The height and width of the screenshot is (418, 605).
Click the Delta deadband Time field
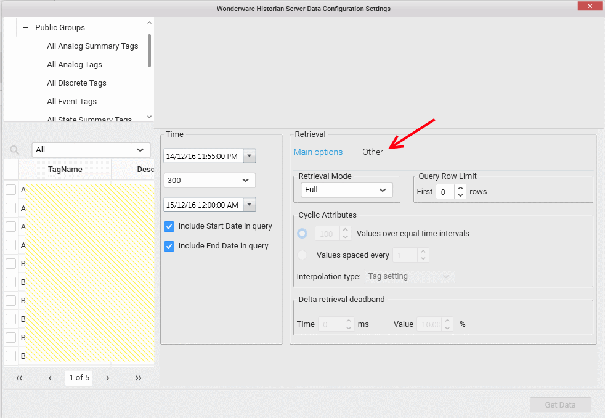[x=331, y=324]
